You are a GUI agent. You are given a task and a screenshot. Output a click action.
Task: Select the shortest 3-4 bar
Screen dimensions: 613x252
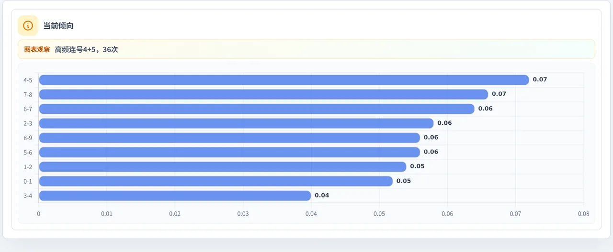(175, 196)
